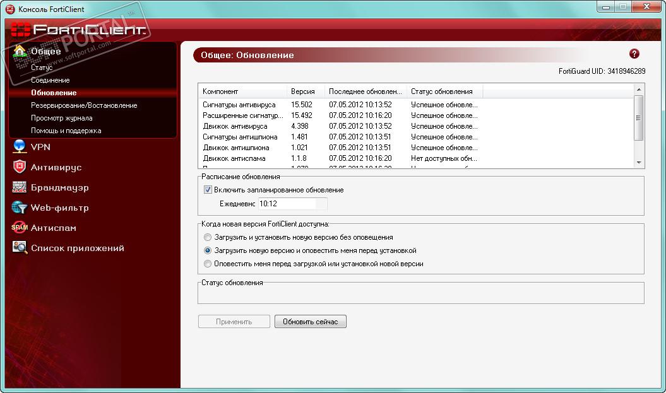Click the home icon next to Общее
The width and height of the screenshot is (666, 393).
point(20,51)
